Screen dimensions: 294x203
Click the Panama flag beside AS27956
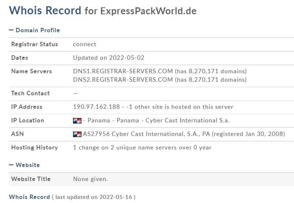click(x=77, y=134)
